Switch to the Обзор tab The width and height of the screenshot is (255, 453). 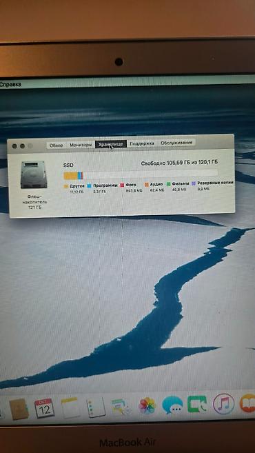coord(56,145)
